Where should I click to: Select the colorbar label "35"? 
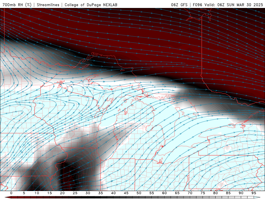click(x=101, y=193)
